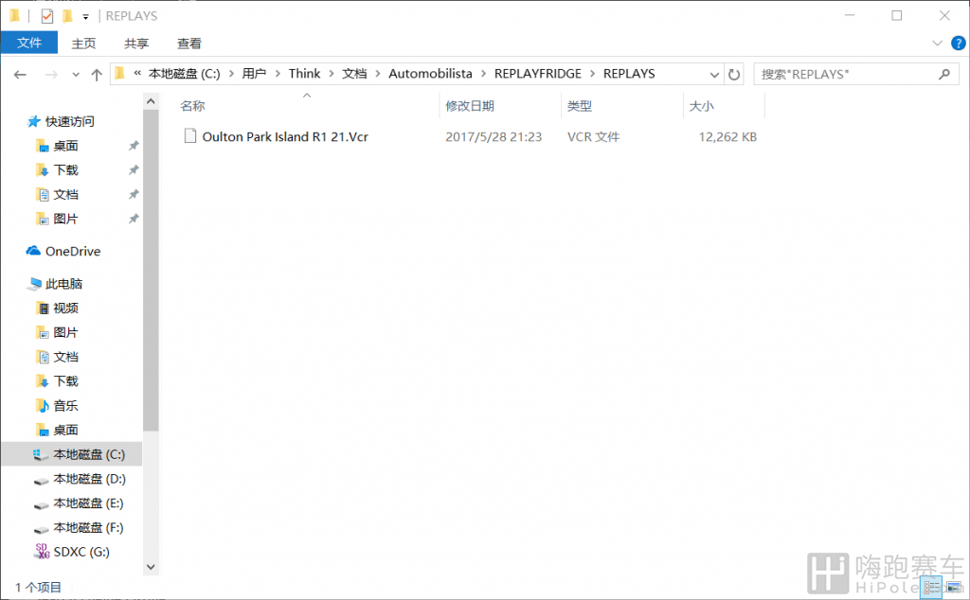
Task: Click the New folder quick access icon
Action: pos(67,15)
